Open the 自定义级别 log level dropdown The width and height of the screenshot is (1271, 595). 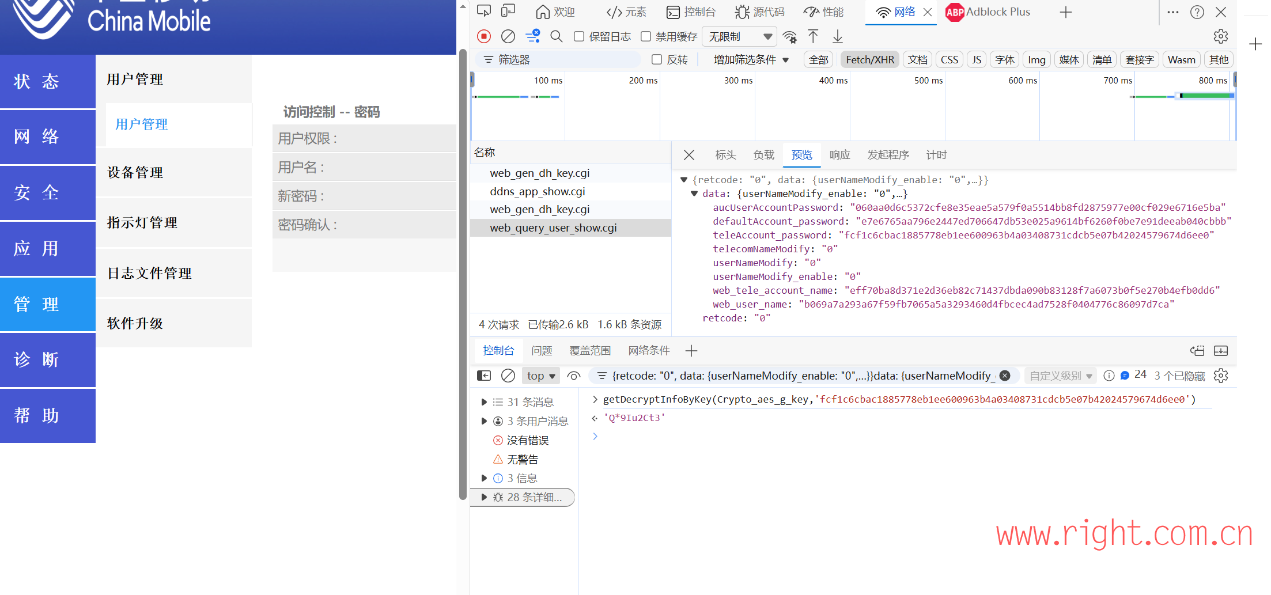(x=1060, y=376)
